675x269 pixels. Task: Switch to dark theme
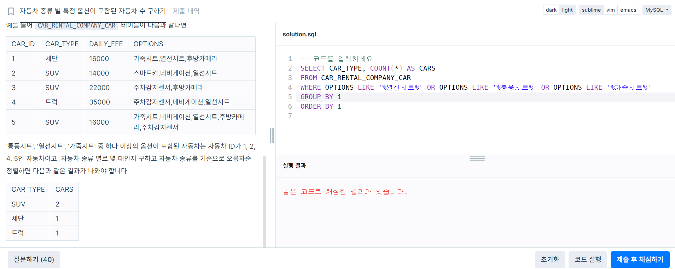click(551, 10)
